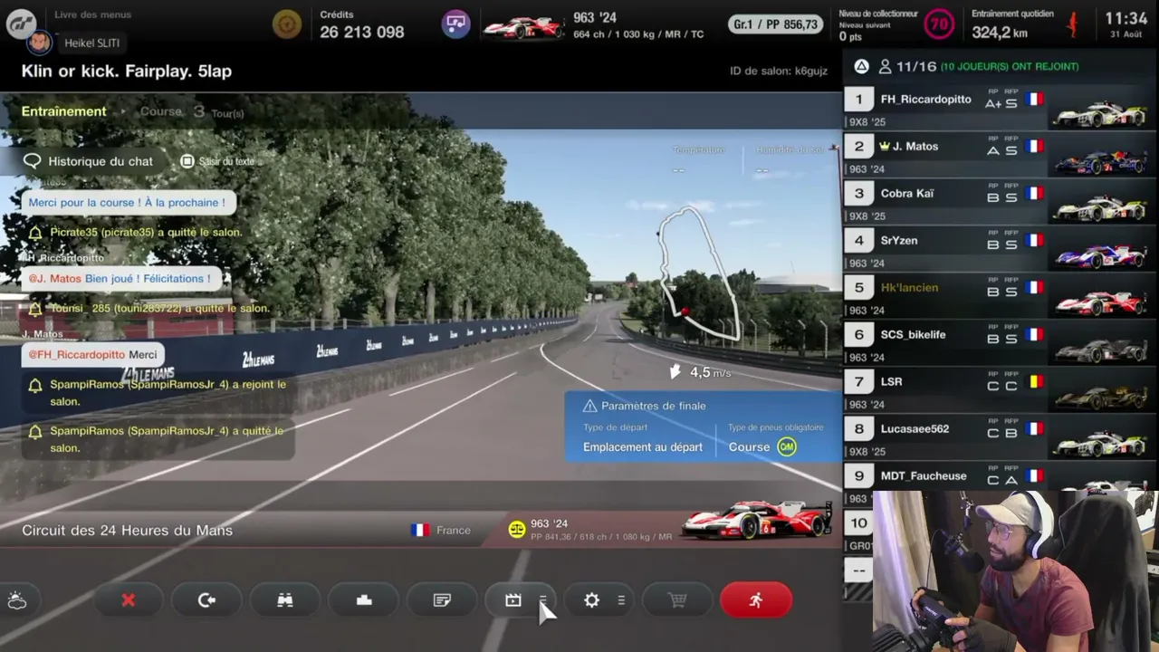Click the greyed-out shopping cart icon
Viewport: 1159px width, 652px height.
point(677,600)
